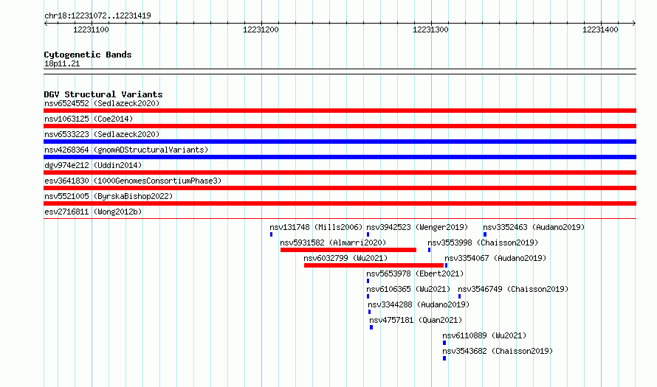Click ruler position 12231200
Image resolution: width=657 pixels, height=387 pixels.
tap(261, 29)
